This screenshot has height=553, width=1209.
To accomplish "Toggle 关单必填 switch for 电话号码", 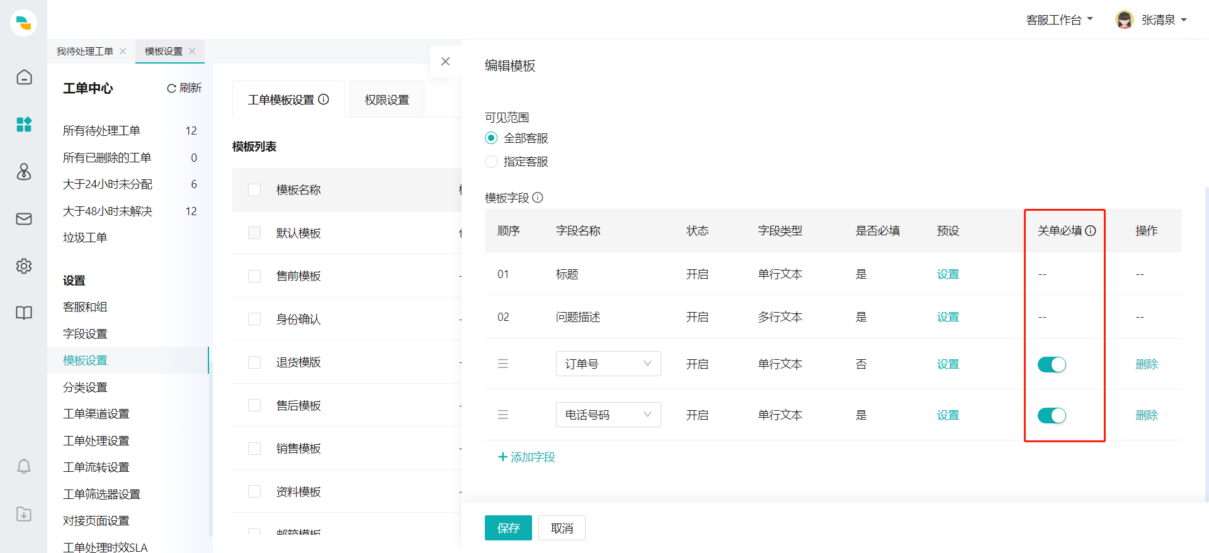I will click(x=1052, y=415).
